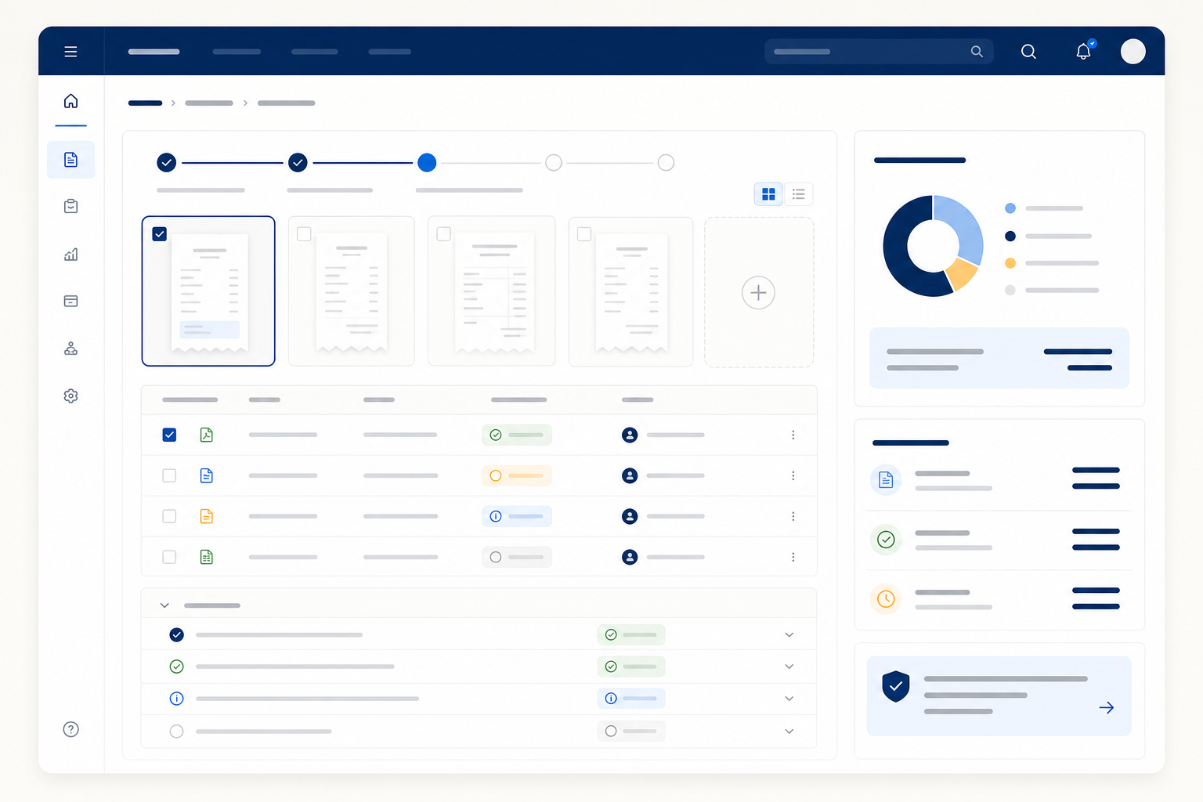Click the user avatar icon in the first table row
This screenshot has height=802, width=1203.
[630, 435]
